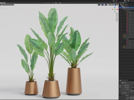Toggle proportional editing in the viewport header
The image size is (134, 100).
(60, 3)
